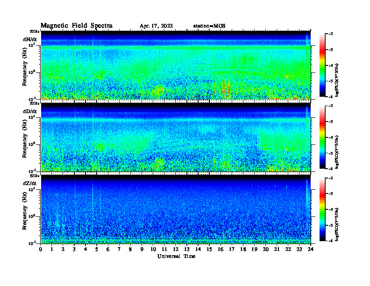370x286 pixels.
Task: Click the color bar beside the dD/dt panel
Action: pos(322,137)
